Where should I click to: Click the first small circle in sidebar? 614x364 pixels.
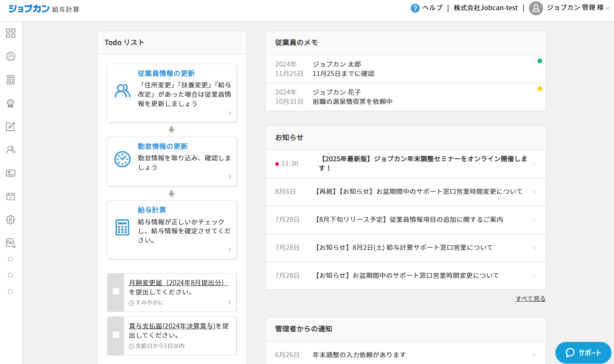click(11, 259)
